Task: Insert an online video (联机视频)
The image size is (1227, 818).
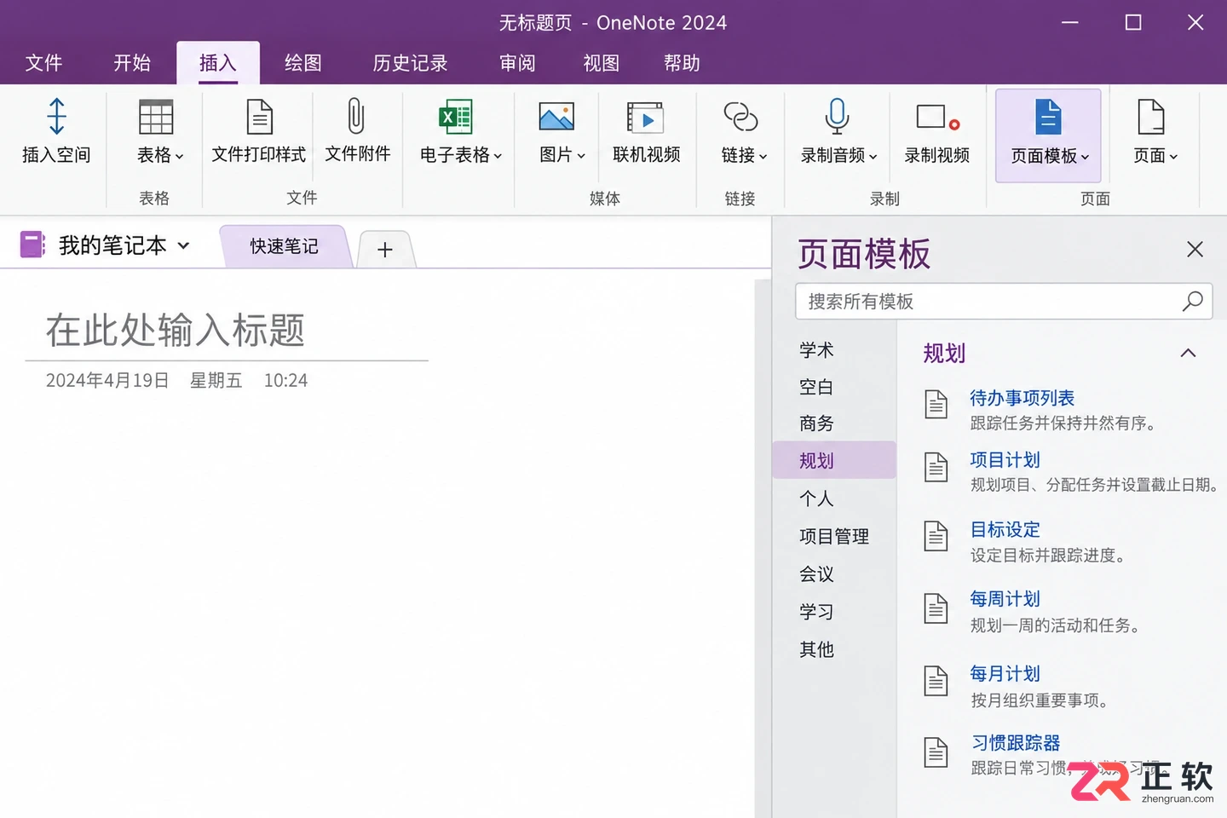Action: pos(645,118)
